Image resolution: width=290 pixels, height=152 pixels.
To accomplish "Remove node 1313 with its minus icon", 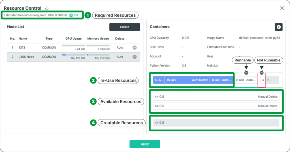I will click(135, 48).
